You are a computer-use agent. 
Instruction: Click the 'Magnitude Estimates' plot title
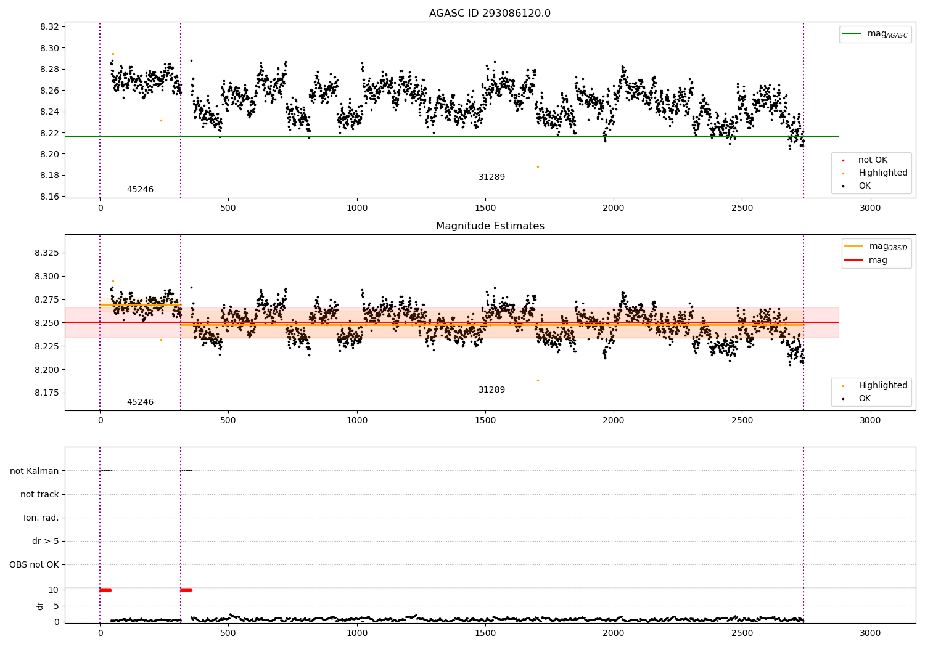tap(490, 226)
